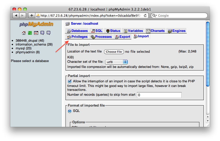Add bookmark with the plus button
Screen dimensions: 220x141
pyautogui.click(x=31, y=15)
